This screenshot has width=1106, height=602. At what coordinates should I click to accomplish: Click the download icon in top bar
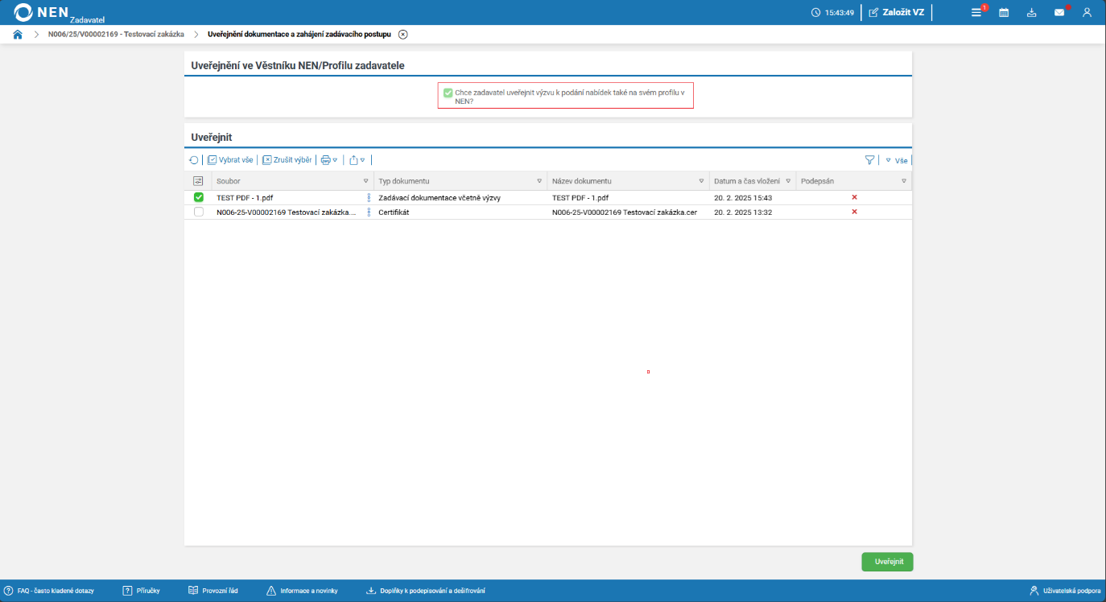pyautogui.click(x=1031, y=12)
